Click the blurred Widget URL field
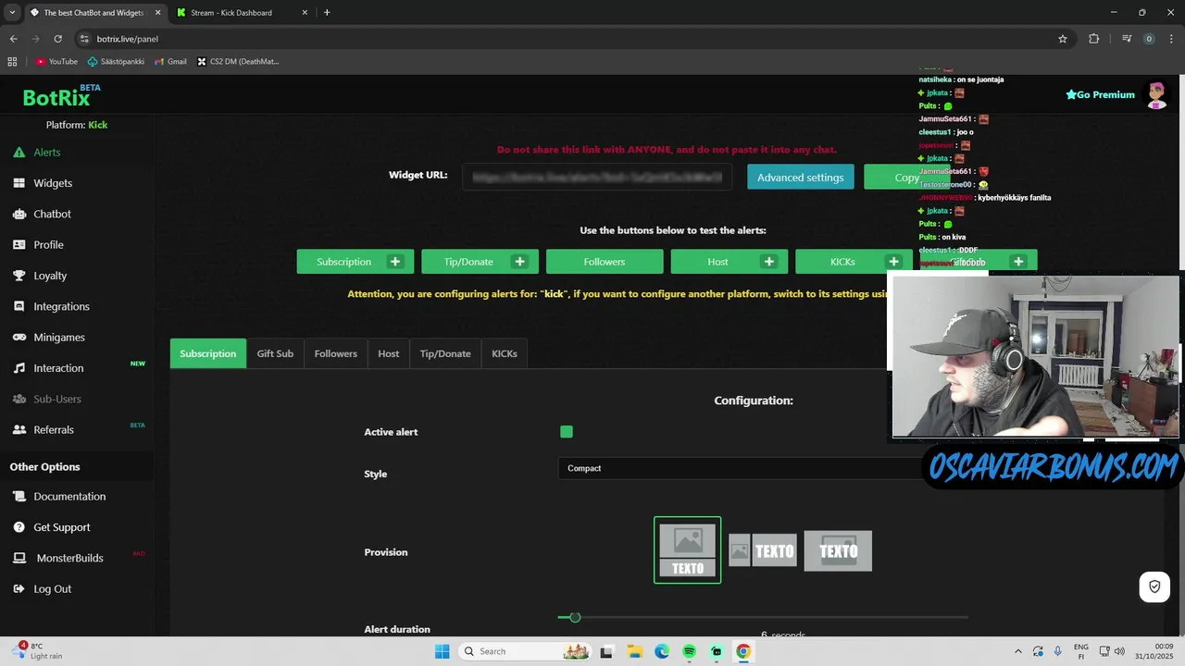1185x666 pixels. click(x=598, y=177)
